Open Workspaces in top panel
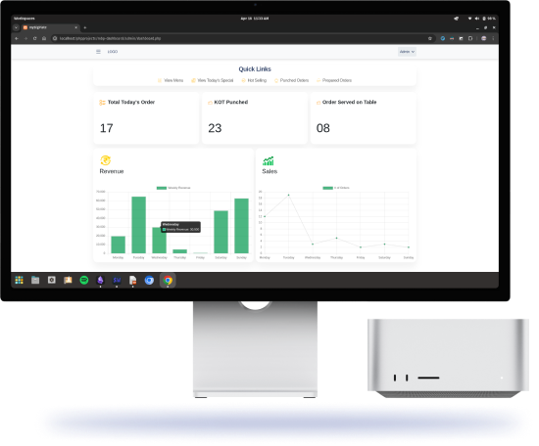 coord(24,19)
